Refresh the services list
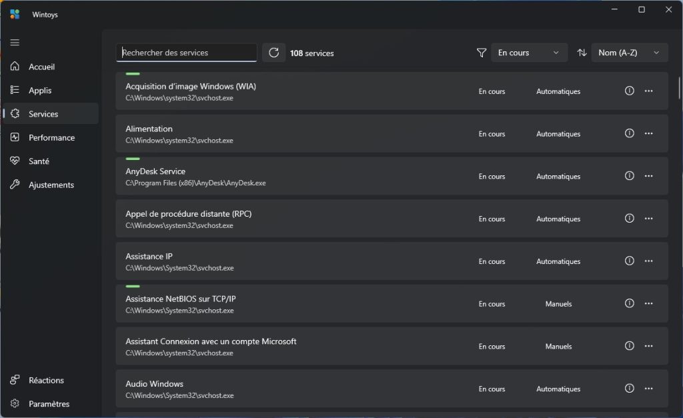This screenshot has width=683, height=418. click(273, 53)
